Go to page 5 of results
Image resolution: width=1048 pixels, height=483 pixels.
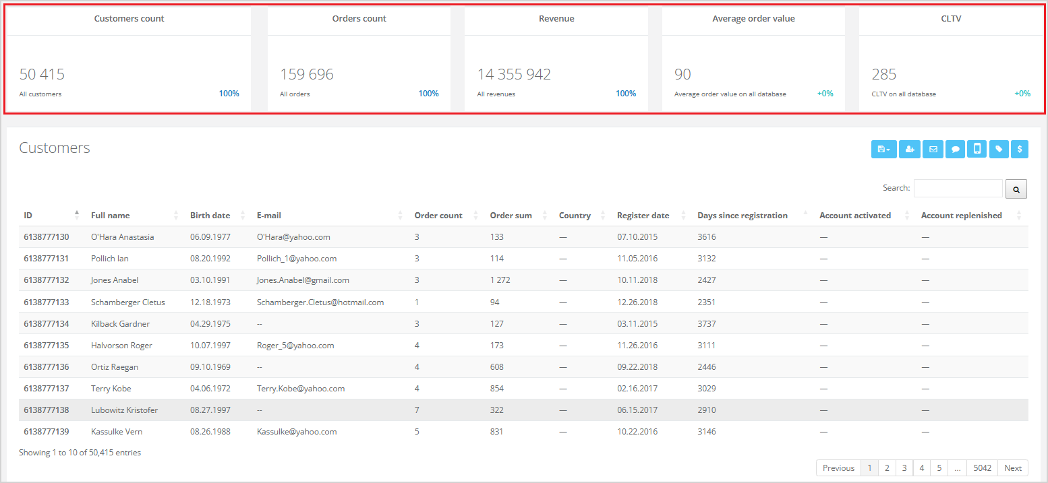[939, 468]
